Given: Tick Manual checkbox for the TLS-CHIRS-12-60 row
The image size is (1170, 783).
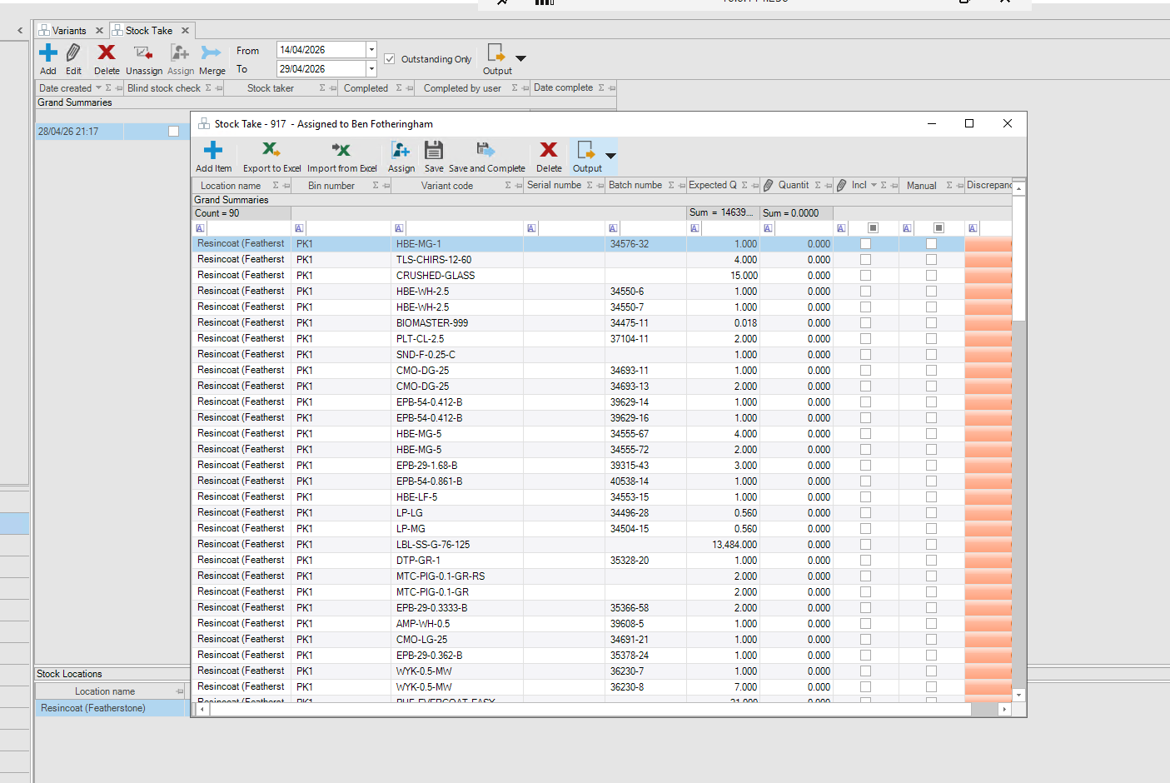Looking at the screenshot, I should pyautogui.click(x=931, y=260).
